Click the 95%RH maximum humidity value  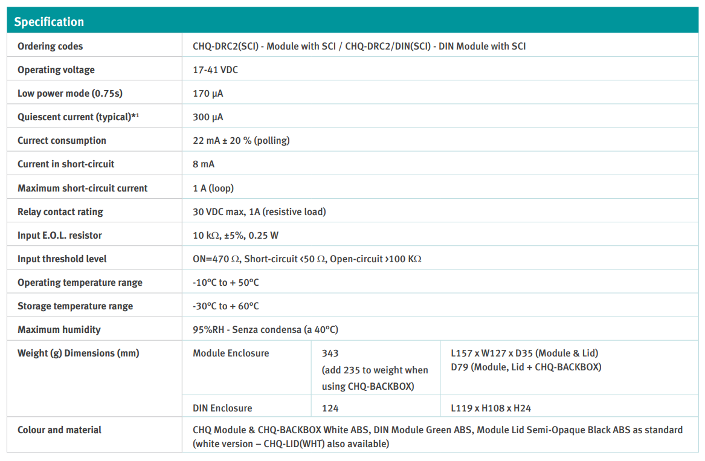(265, 330)
